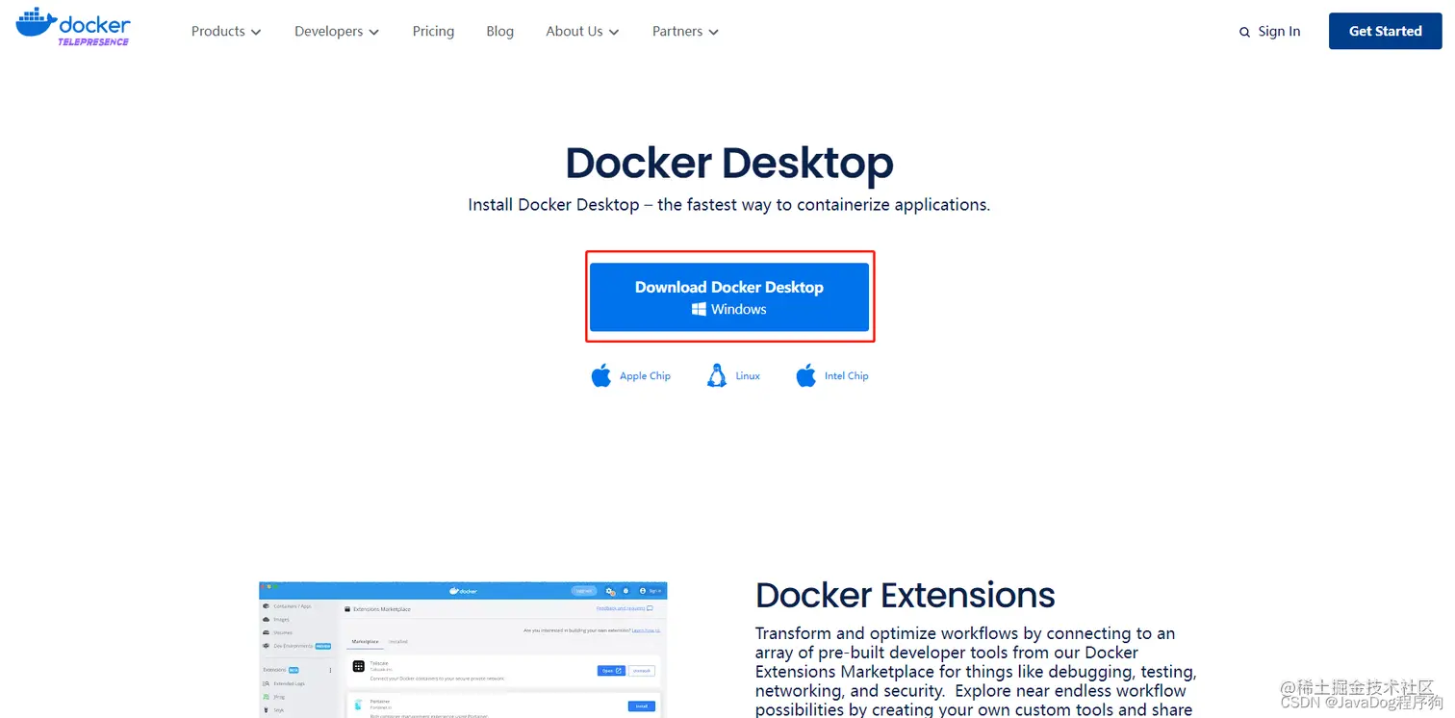This screenshot has height=718, width=1455.
Task: Click the Docker Desktop main heading
Action: 729,164
